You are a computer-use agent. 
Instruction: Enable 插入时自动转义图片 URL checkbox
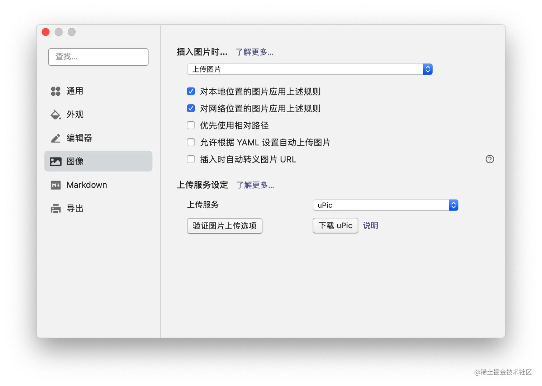point(191,159)
